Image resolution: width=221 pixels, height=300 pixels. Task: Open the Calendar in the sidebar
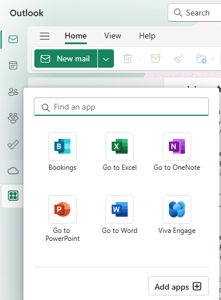point(13,65)
